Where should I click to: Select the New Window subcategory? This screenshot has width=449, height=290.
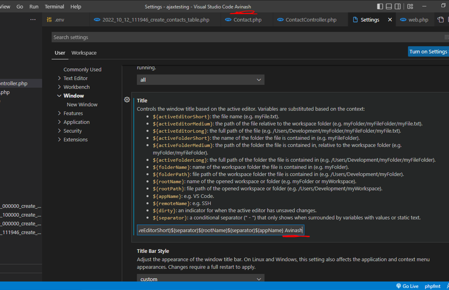(x=82, y=105)
